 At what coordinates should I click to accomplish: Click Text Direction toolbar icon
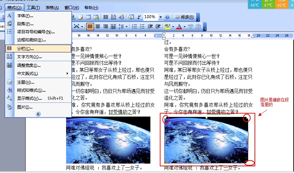pos(113,17)
